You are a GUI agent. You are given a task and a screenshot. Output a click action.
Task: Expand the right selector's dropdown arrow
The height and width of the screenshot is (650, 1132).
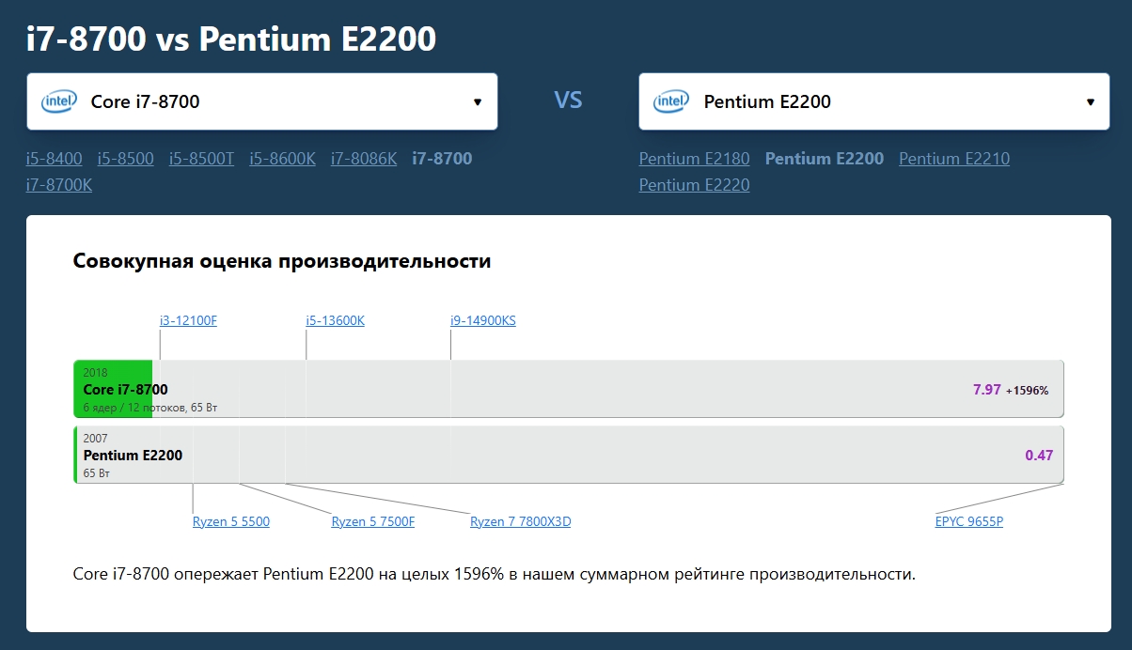(x=1091, y=101)
